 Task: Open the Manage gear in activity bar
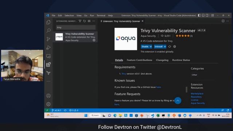pyautogui.click(x=48, y=104)
